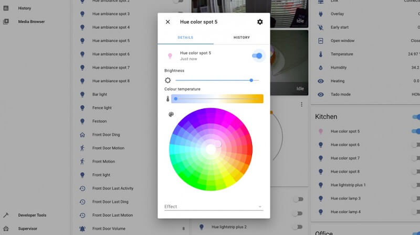The height and width of the screenshot is (235, 420).
Task: Open Front light entity
Action: (101, 175)
